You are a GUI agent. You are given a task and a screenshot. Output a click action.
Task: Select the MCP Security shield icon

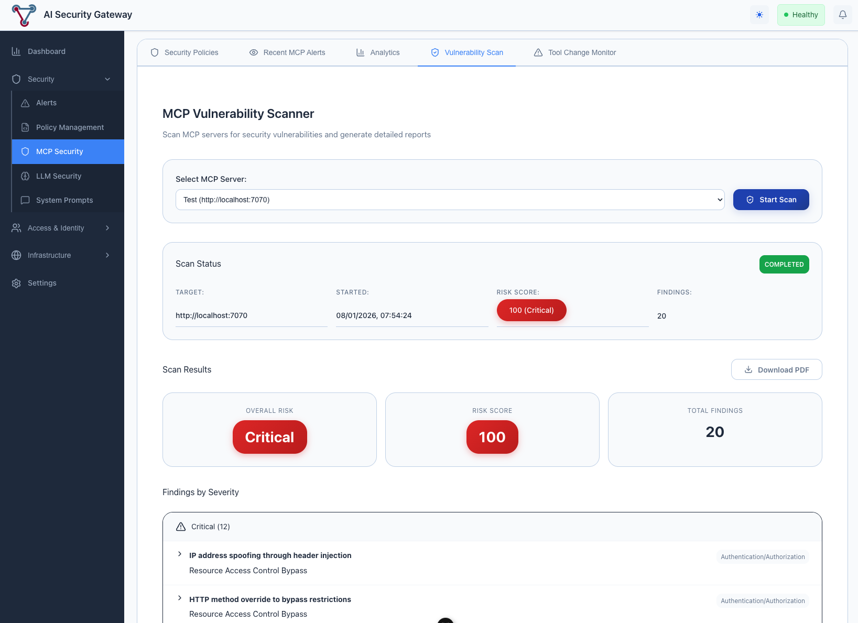pyautogui.click(x=25, y=151)
